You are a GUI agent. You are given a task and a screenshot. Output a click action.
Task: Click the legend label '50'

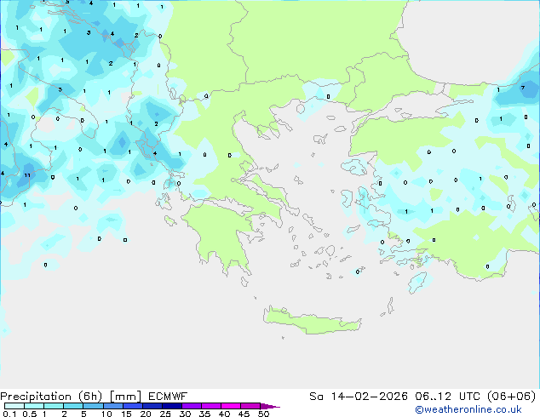tap(263, 414)
